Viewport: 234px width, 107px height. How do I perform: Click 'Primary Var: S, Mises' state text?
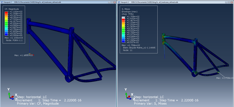coord(150,104)
